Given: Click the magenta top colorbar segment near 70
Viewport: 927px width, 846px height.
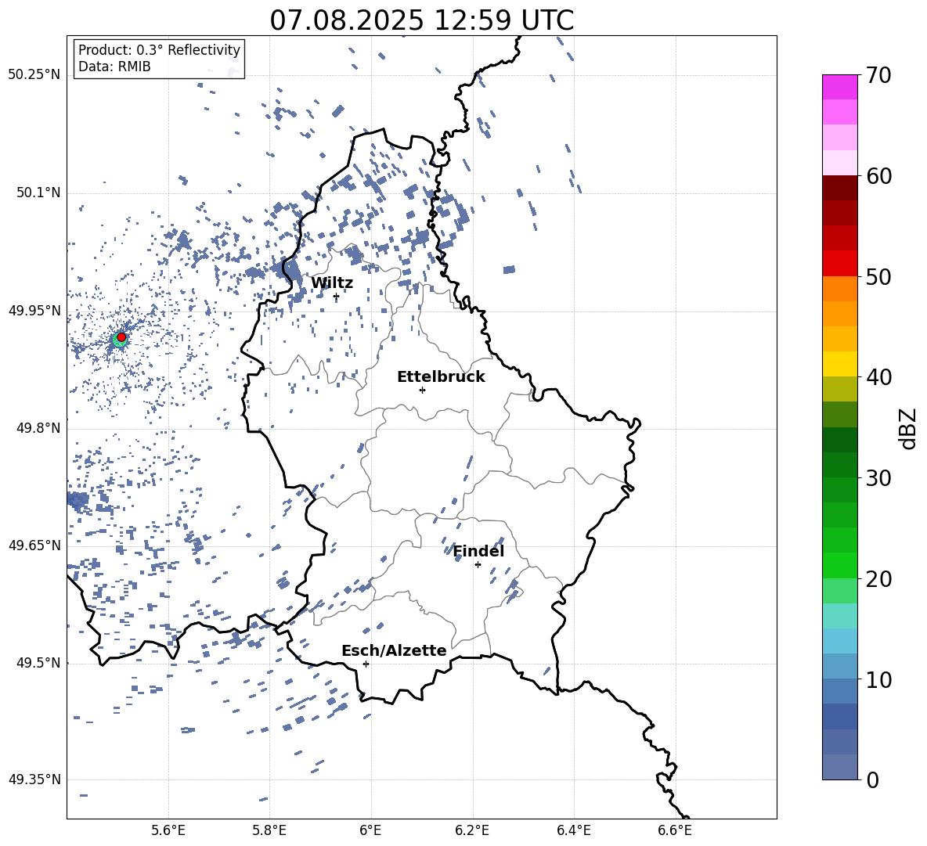Looking at the screenshot, I should coord(839,88).
